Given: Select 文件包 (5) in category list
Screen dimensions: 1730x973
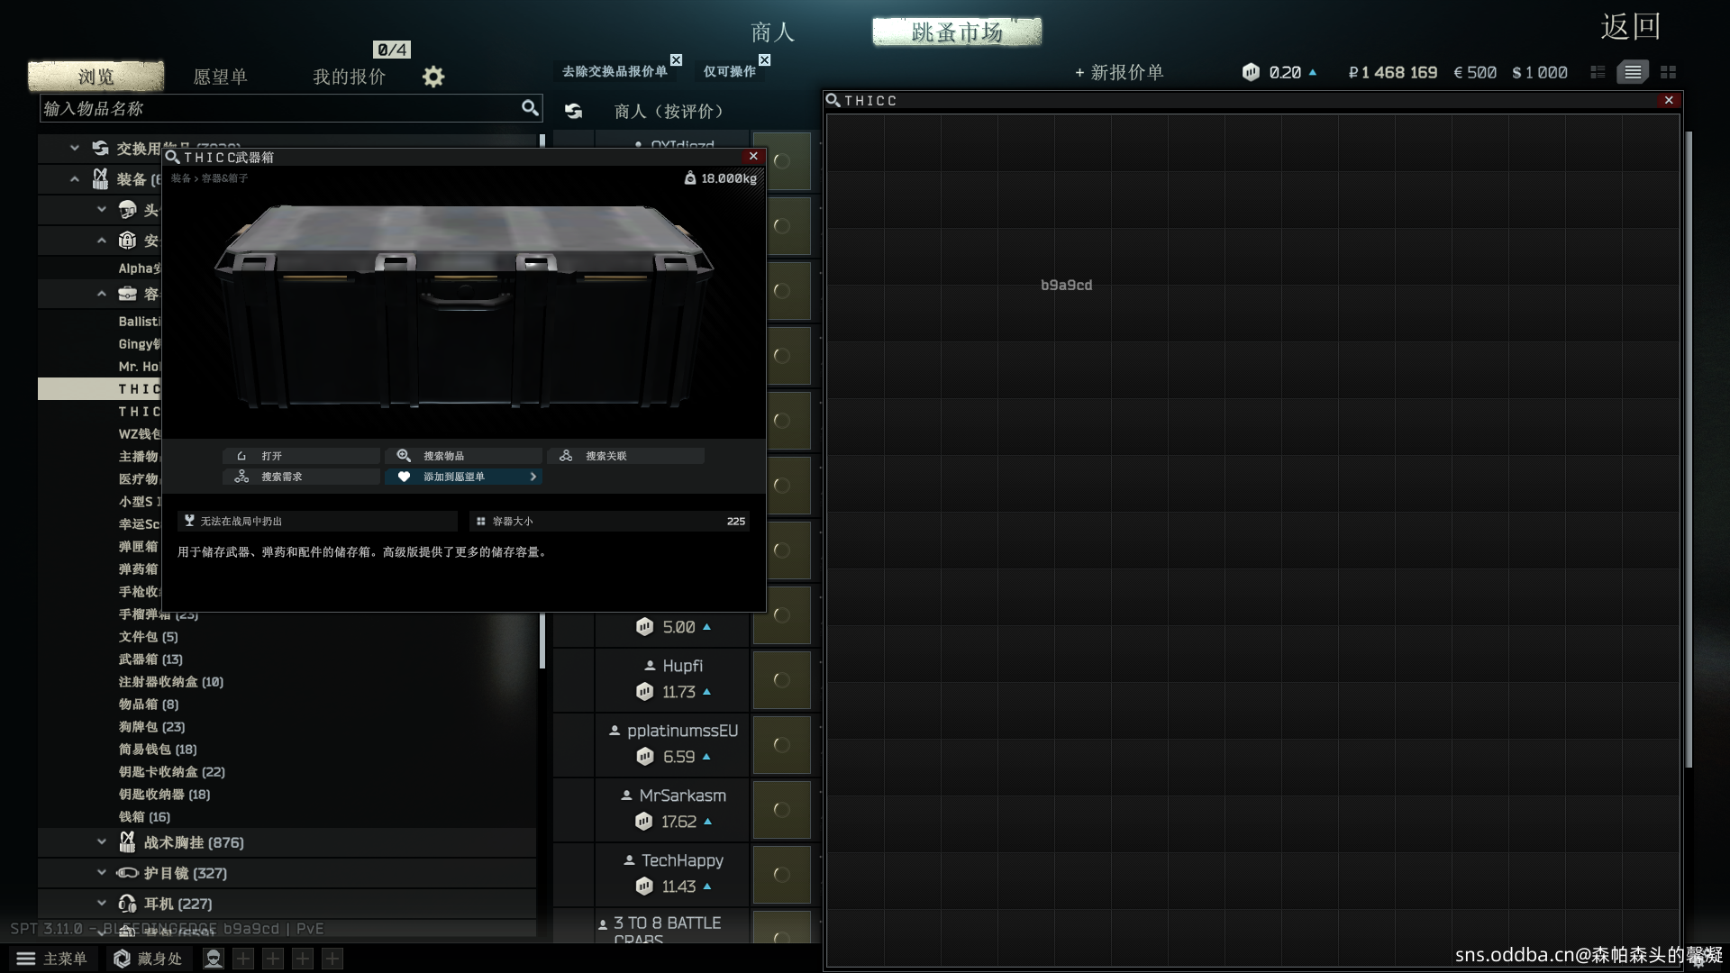Looking at the screenshot, I should (149, 636).
